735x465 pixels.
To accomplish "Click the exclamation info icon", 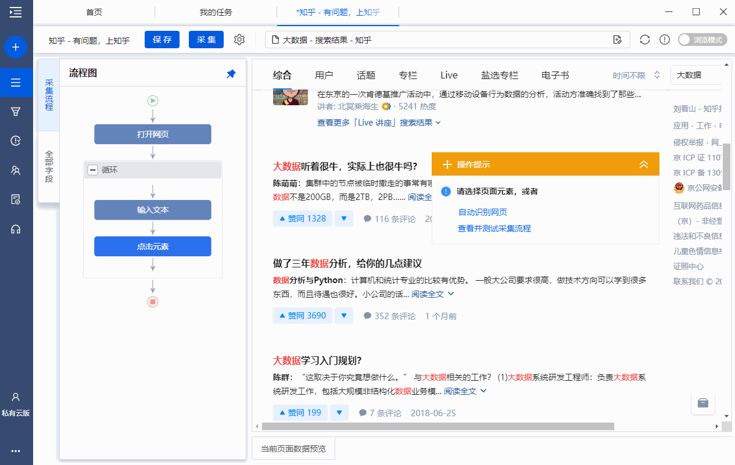I will point(665,40).
